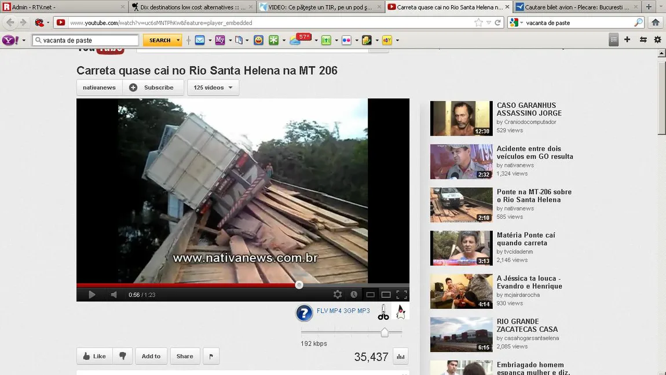Viewport: 666px width, 375px height.
Task: Open the Yahoo SEARCH button dropdown arrow
Action: pos(178,41)
